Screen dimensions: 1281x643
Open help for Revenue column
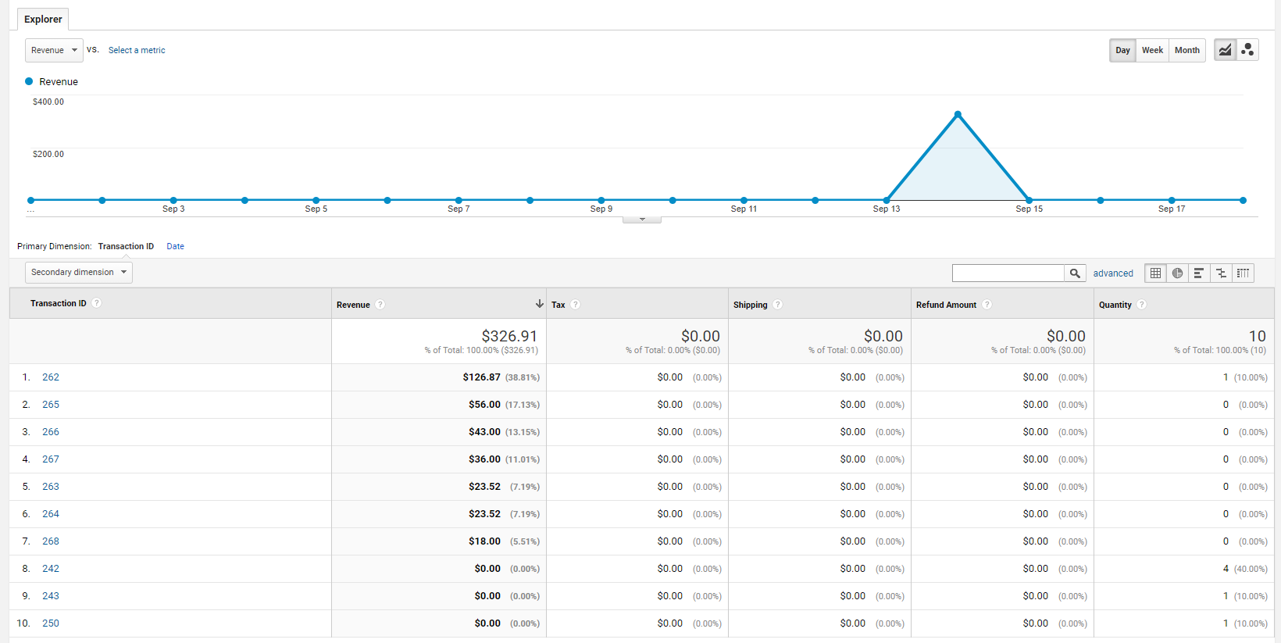(x=380, y=305)
